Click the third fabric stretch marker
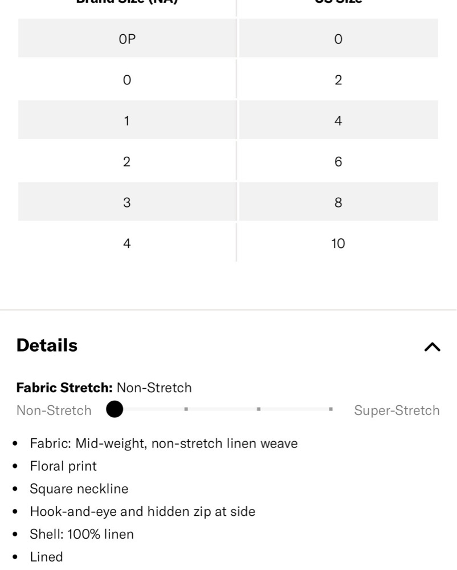Viewport: 457px width, 570px height. [x=258, y=409]
